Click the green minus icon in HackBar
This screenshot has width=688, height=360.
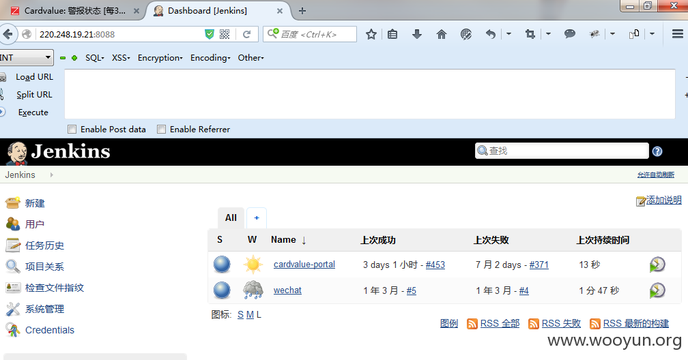[63, 58]
